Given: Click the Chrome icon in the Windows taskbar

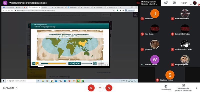Looking at the screenshot, I should (52, 81).
